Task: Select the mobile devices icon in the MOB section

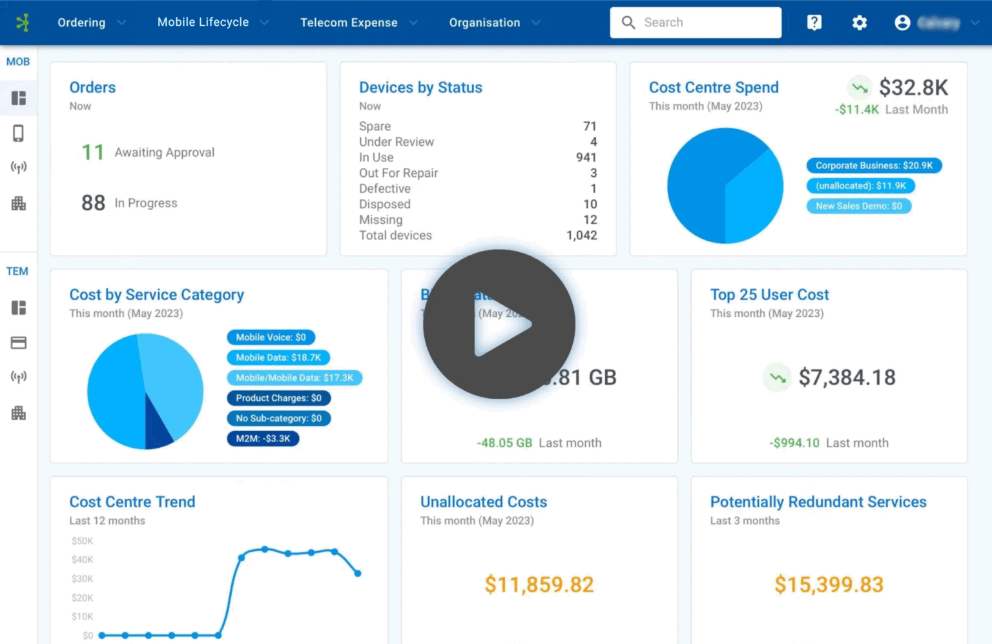Action: click(19, 132)
